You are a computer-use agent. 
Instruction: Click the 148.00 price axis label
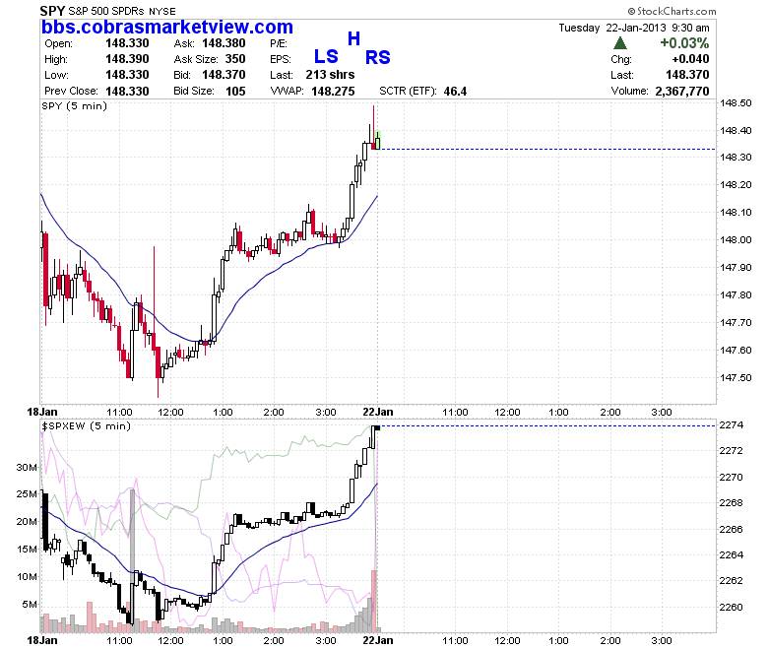pos(736,240)
